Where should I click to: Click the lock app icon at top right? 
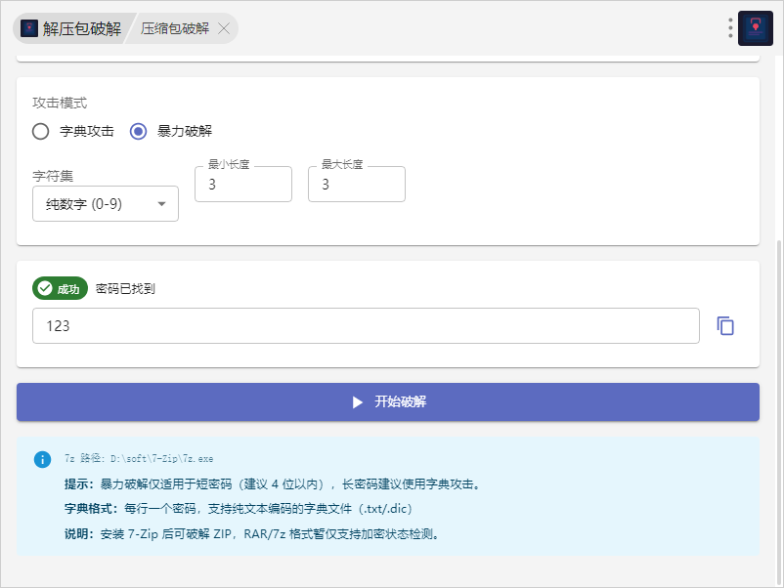pyautogui.click(x=756, y=28)
